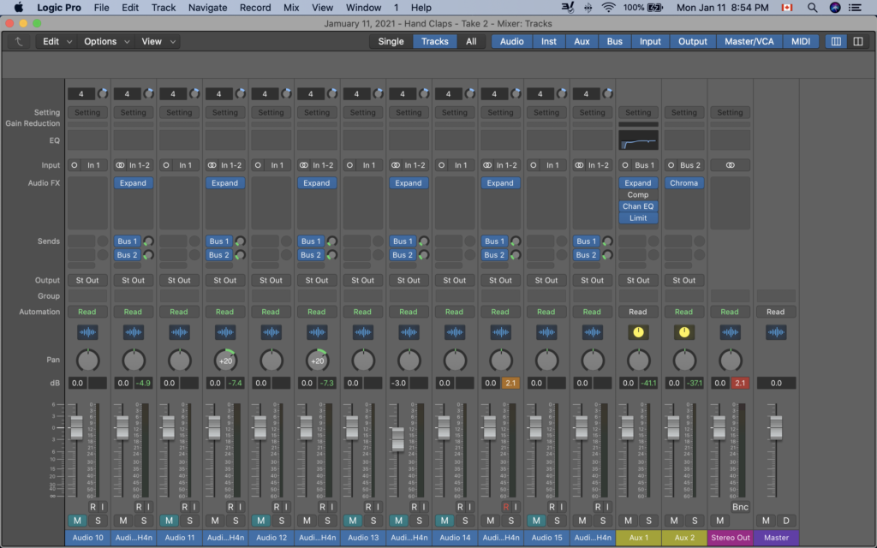Screen dimensions: 877x548
Task: Click the Bnc bounce button on Stereo Out
Action: click(x=739, y=507)
